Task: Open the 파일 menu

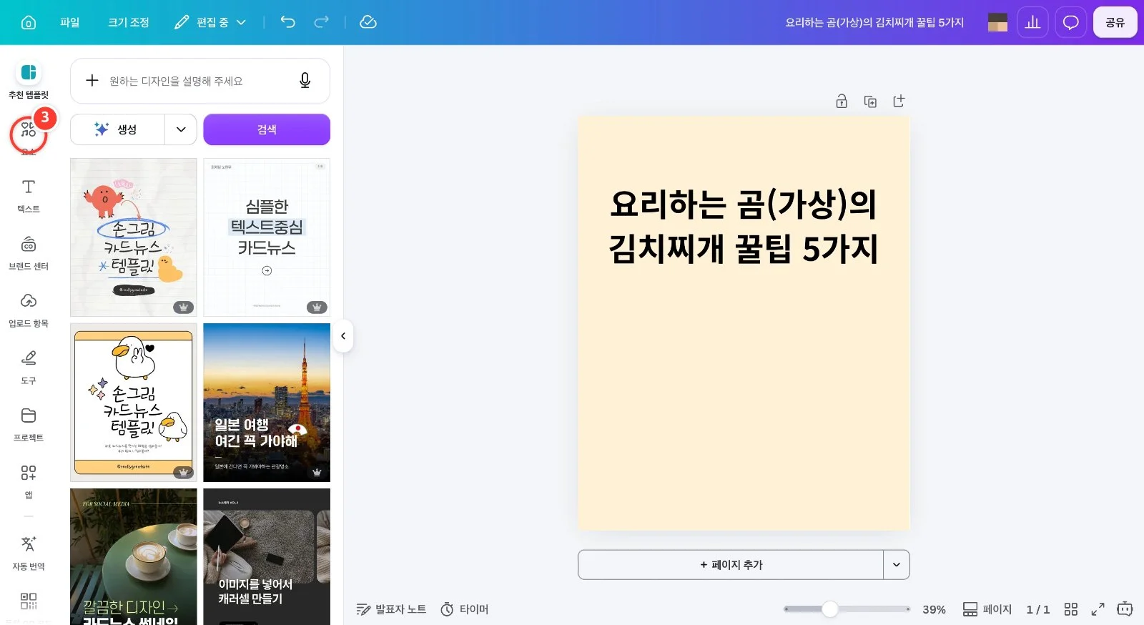Action: [70, 22]
